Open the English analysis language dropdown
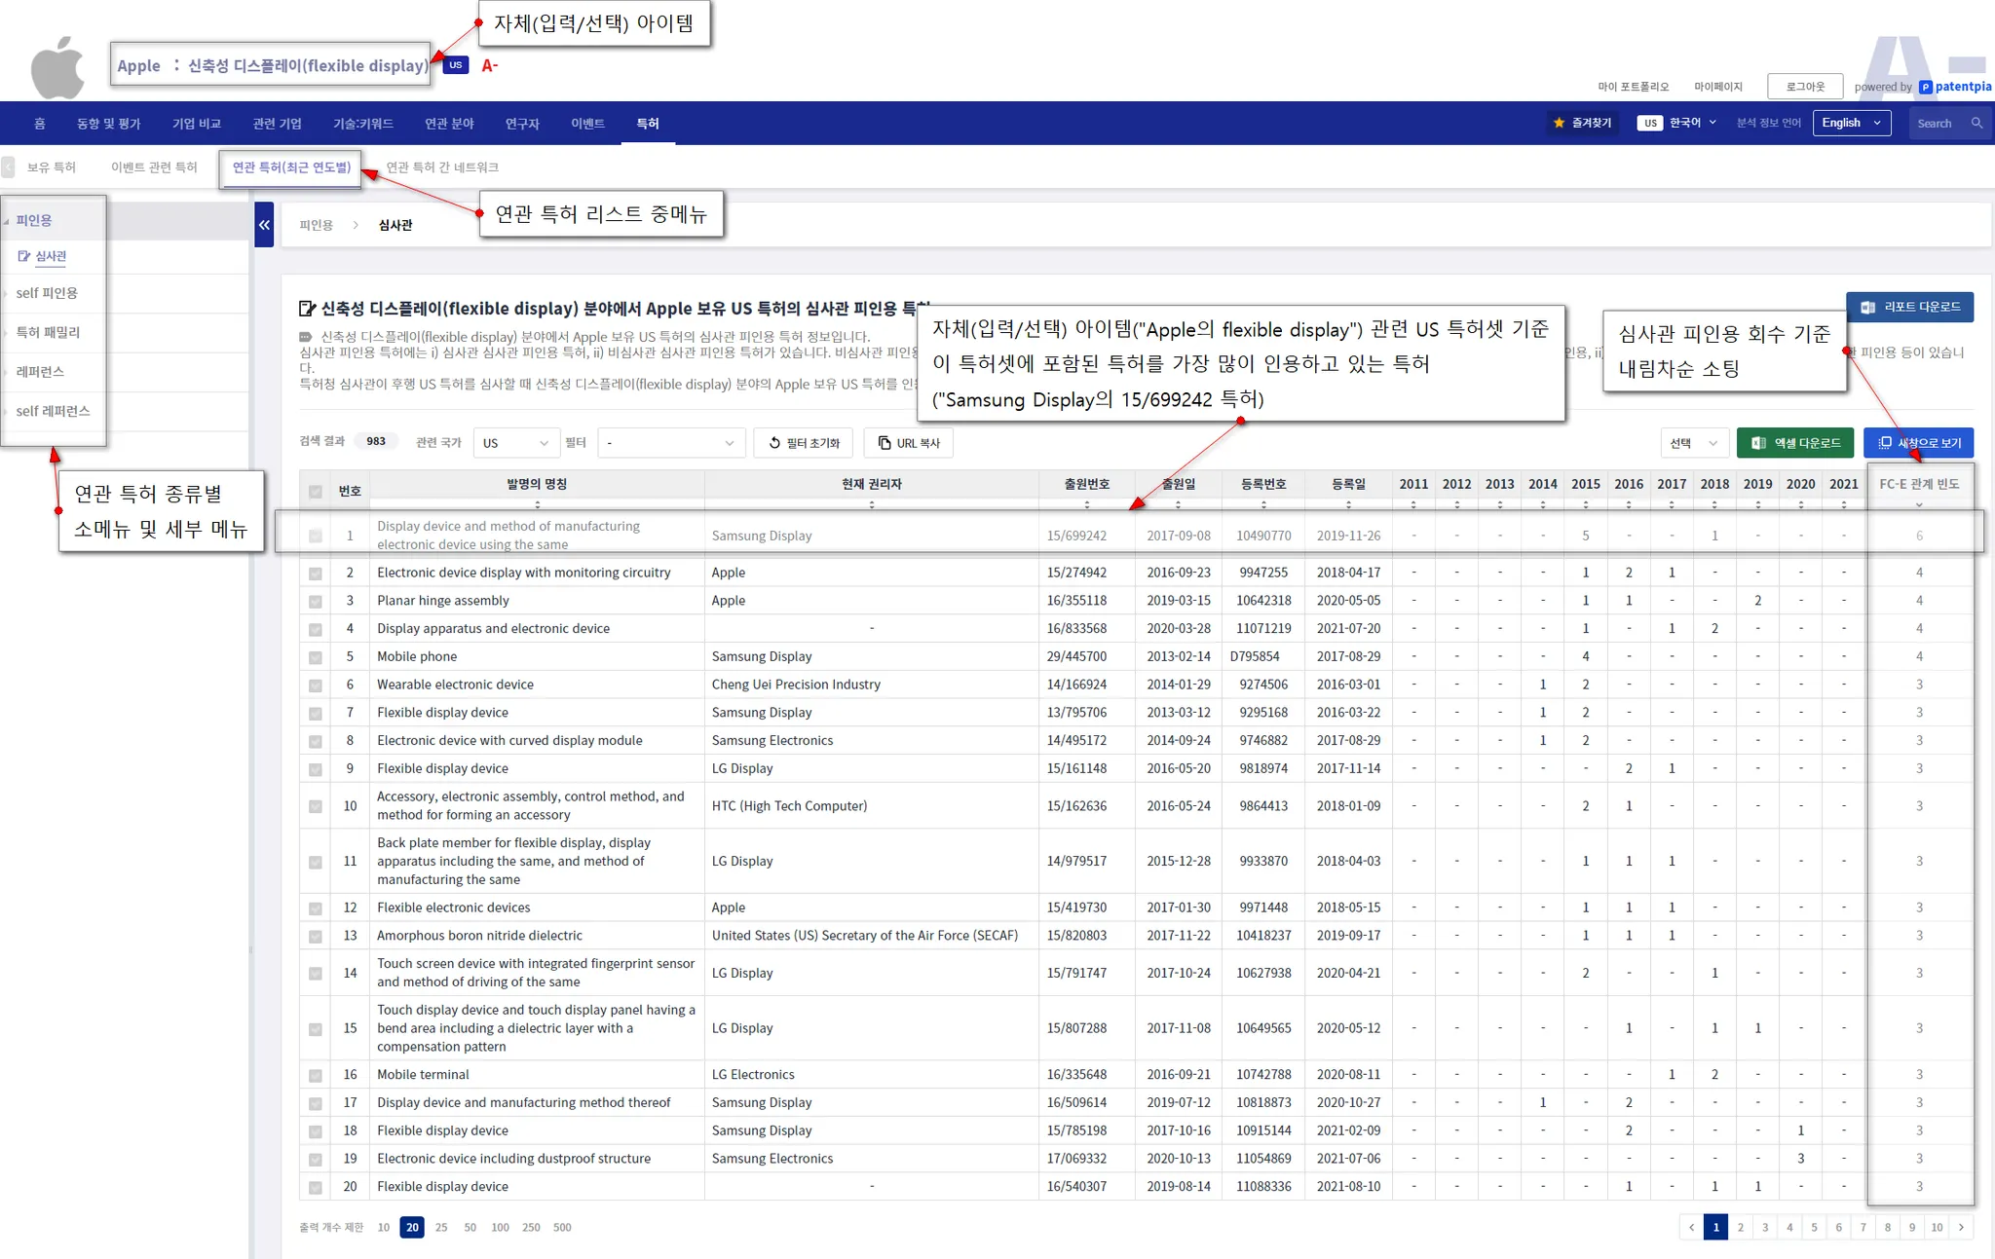1995x1259 pixels. coord(1851,123)
